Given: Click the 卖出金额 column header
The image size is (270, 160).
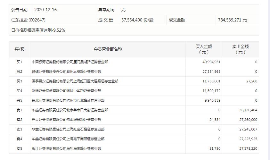Looking at the screenshot, I should [240, 49].
